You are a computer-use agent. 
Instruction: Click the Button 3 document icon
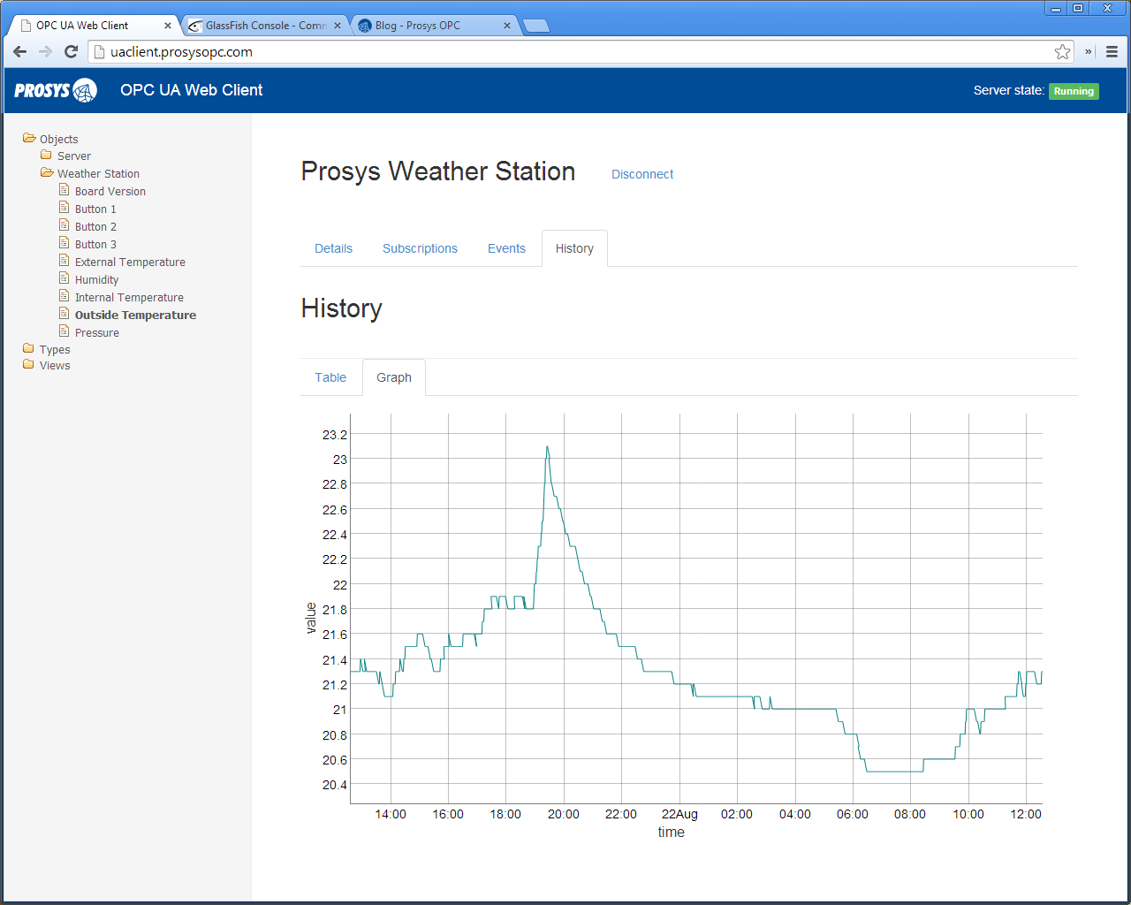64,243
